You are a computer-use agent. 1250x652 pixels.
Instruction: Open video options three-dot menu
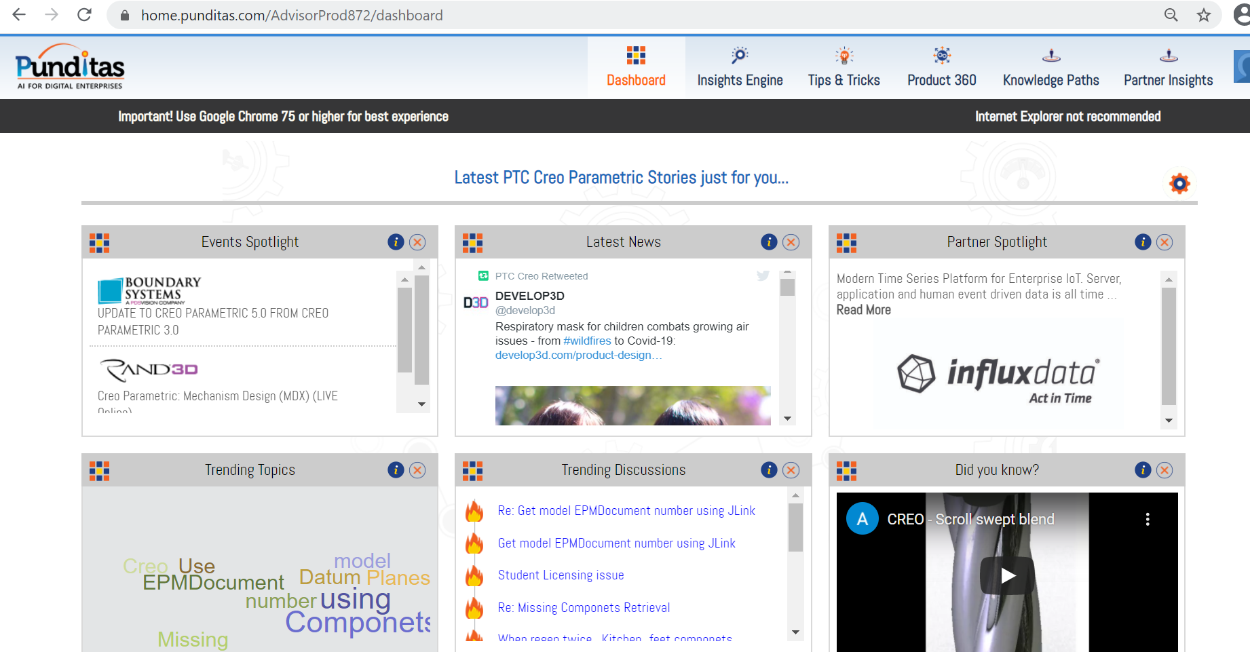click(1148, 519)
